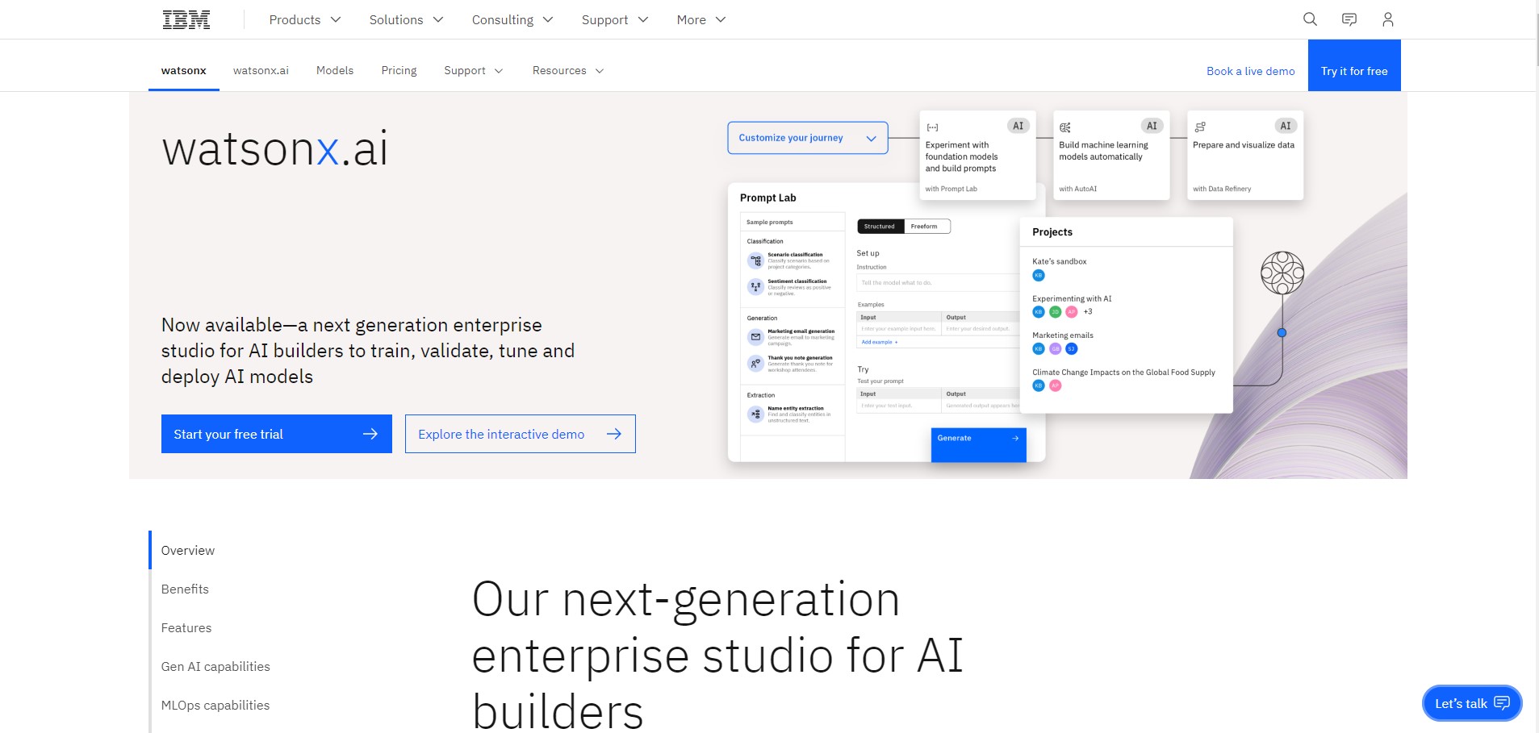Image resolution: width=1539 pixels, height=733 pixels.
Task: Expand the Solutions menu
Action: point(406,19)
